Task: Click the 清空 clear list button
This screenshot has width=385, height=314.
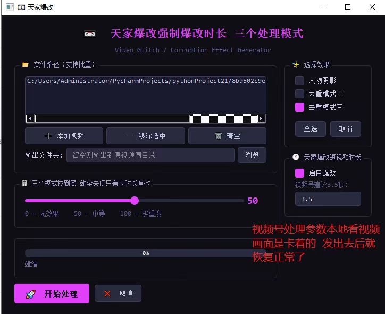Action: (x=227, y=136)
